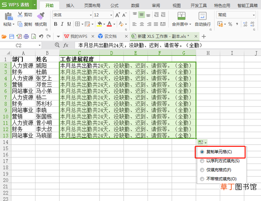Open the 数据 ribbon tab
Screen dimensions: 261x201
(x=135, y=5)
